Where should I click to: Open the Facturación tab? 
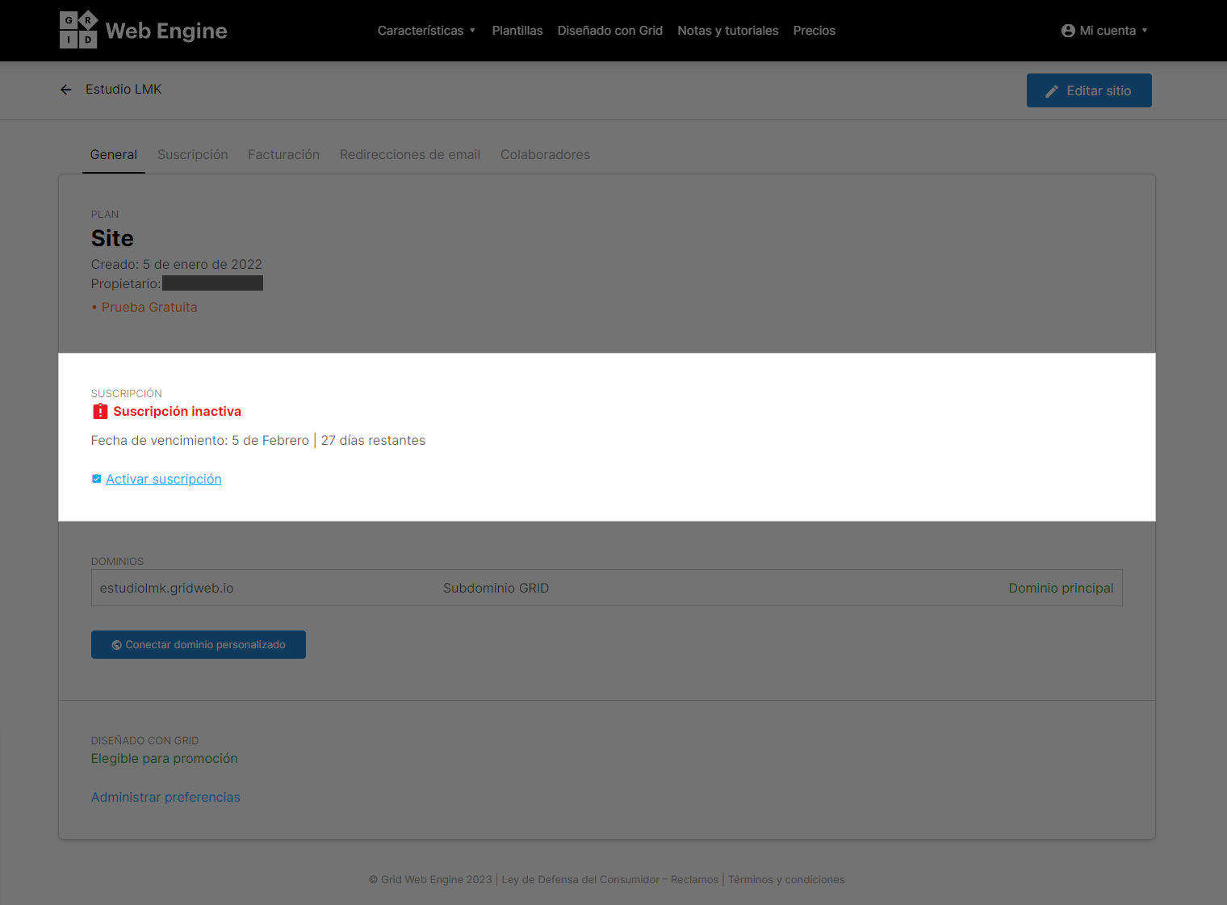pos(283,154)
